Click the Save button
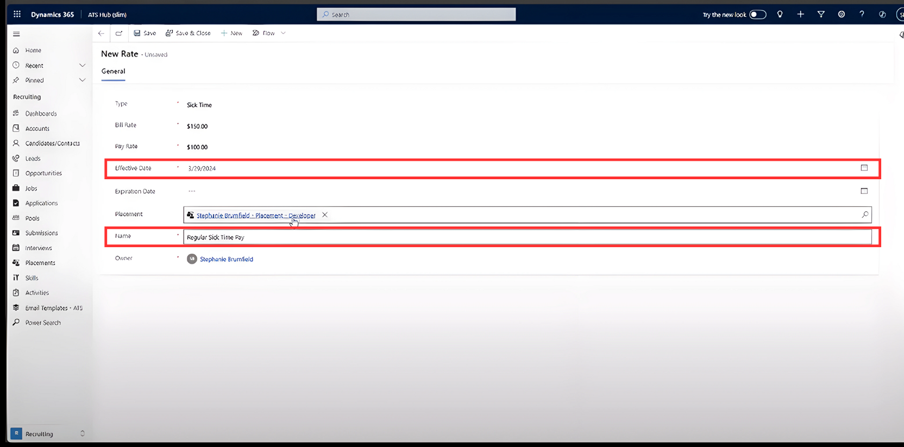Viewport: 904px width, 447px height. (145, 33)
